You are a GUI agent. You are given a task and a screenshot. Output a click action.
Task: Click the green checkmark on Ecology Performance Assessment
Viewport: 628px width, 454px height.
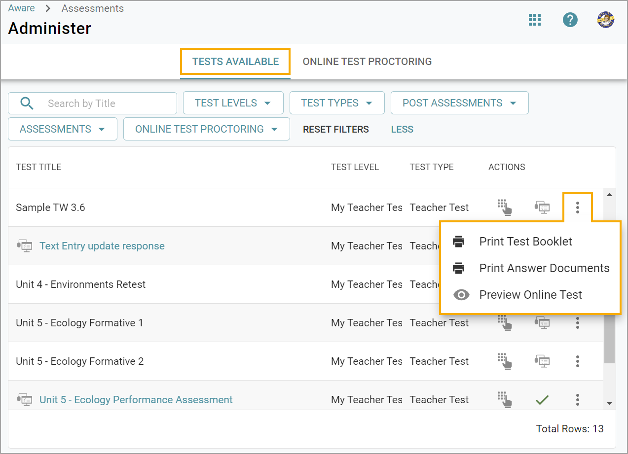pos(542,400)
